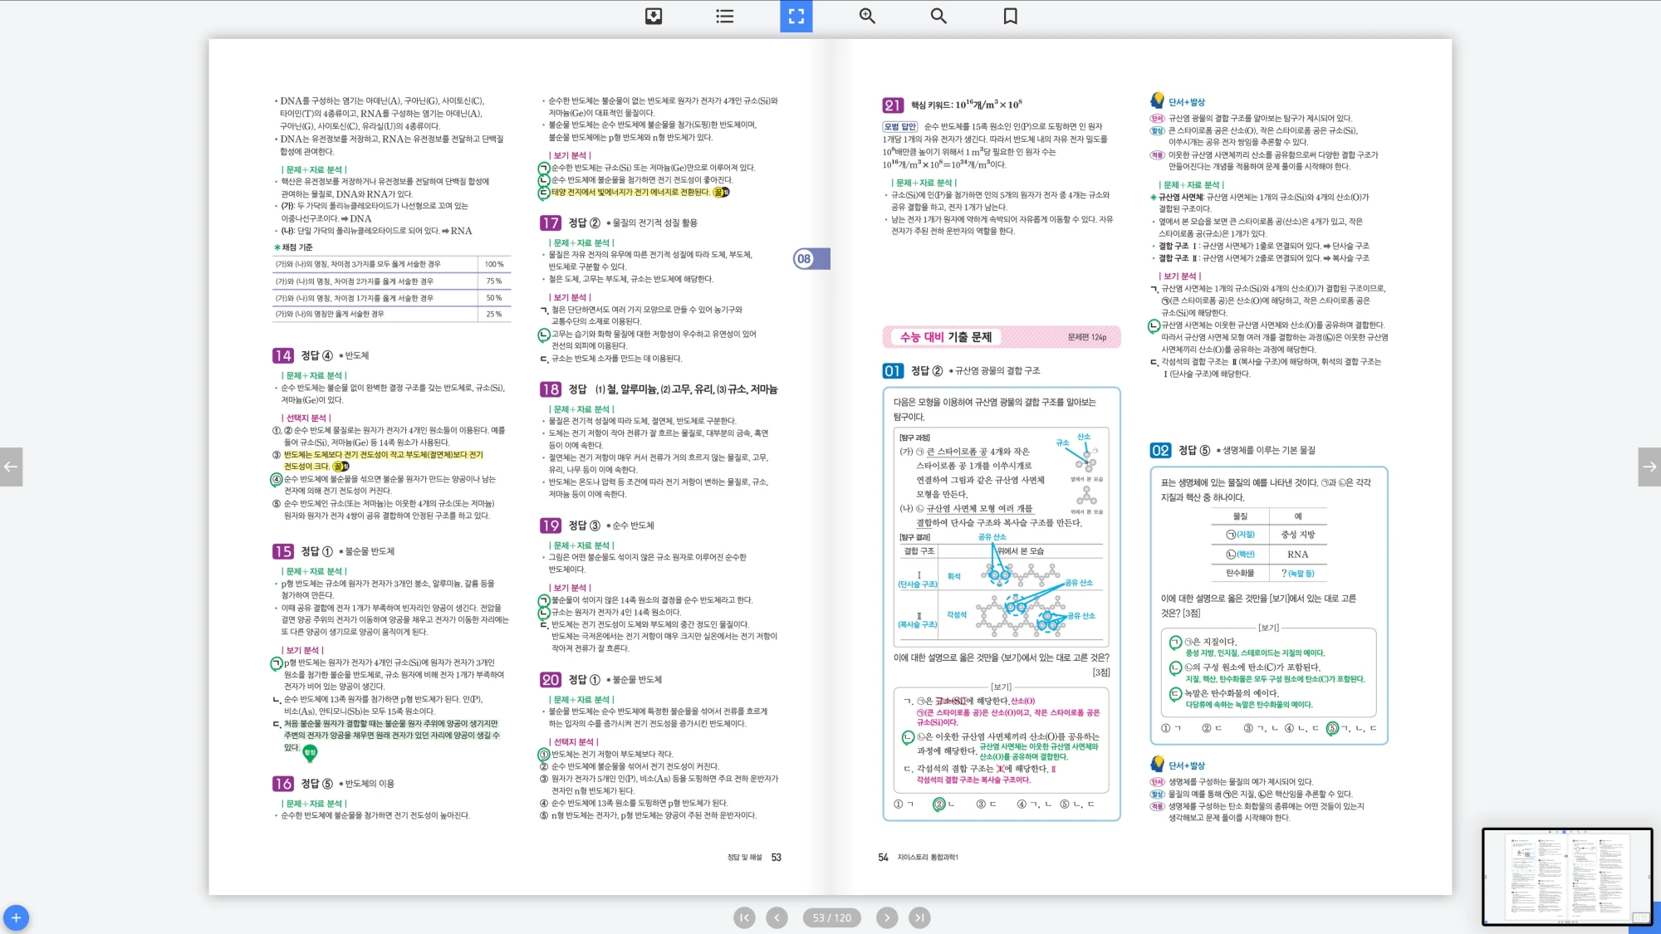Jump to the last page button
The image size is (1661, 934).
919,917
